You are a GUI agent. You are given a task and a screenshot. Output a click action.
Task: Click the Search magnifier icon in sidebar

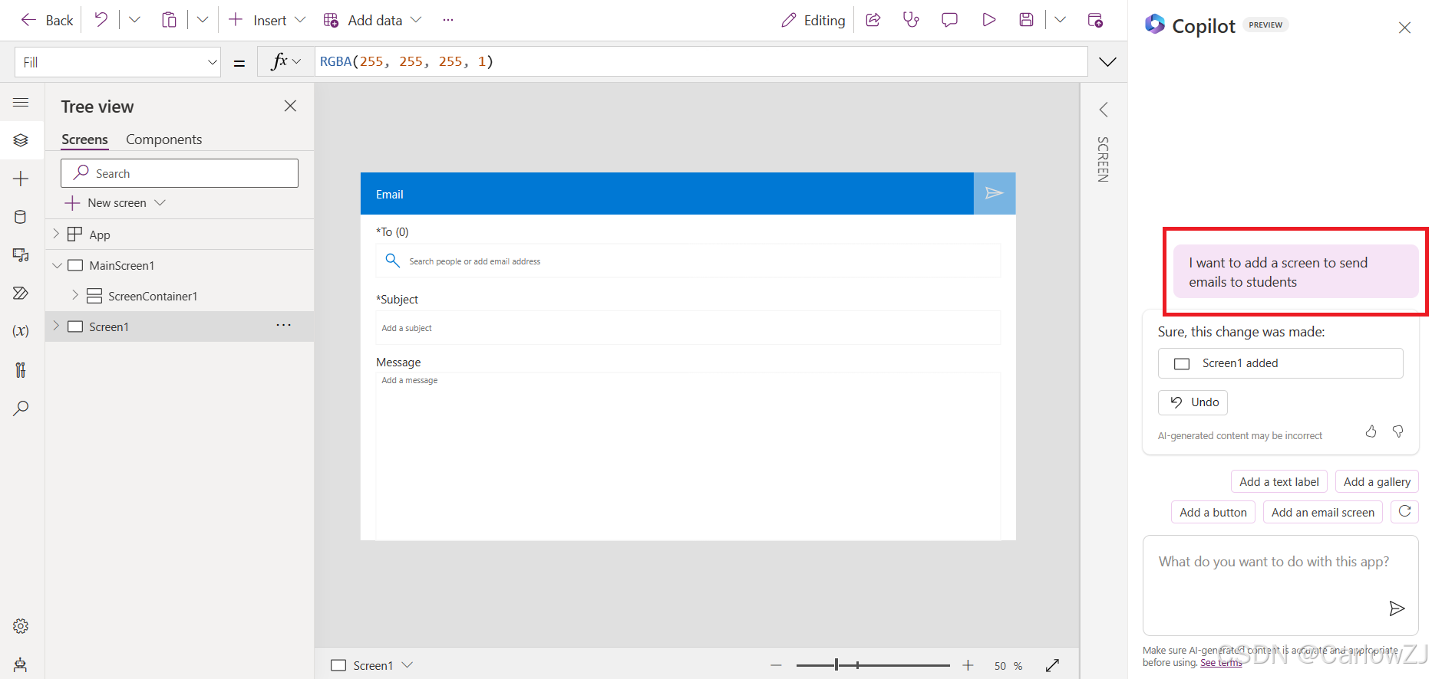[21, 408]
